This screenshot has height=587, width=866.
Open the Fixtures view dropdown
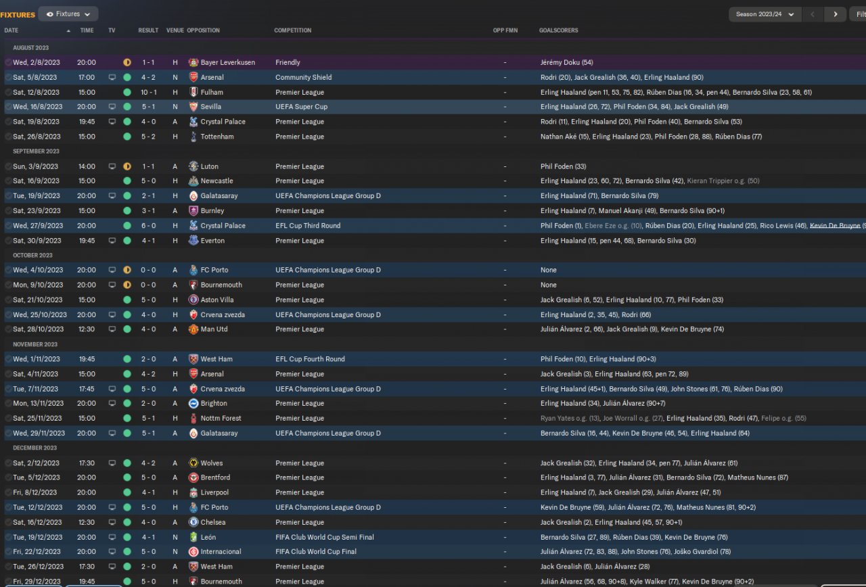(68, 14)
